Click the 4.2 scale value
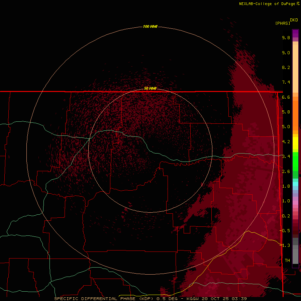Image resolution: width=301 pixels, height=301 pixels. [286, 142]
